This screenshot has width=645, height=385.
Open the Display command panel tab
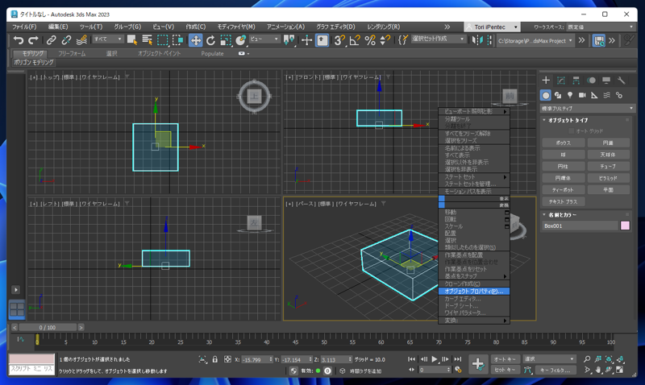(x=606, y=80)
